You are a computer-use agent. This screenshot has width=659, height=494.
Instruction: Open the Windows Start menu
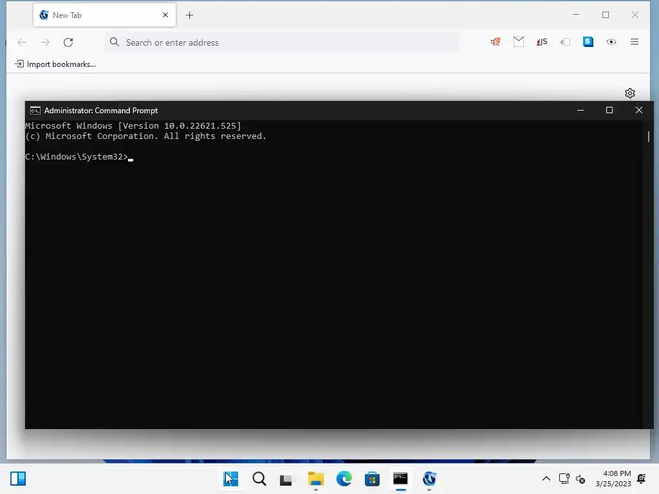(x=231, y=479)
